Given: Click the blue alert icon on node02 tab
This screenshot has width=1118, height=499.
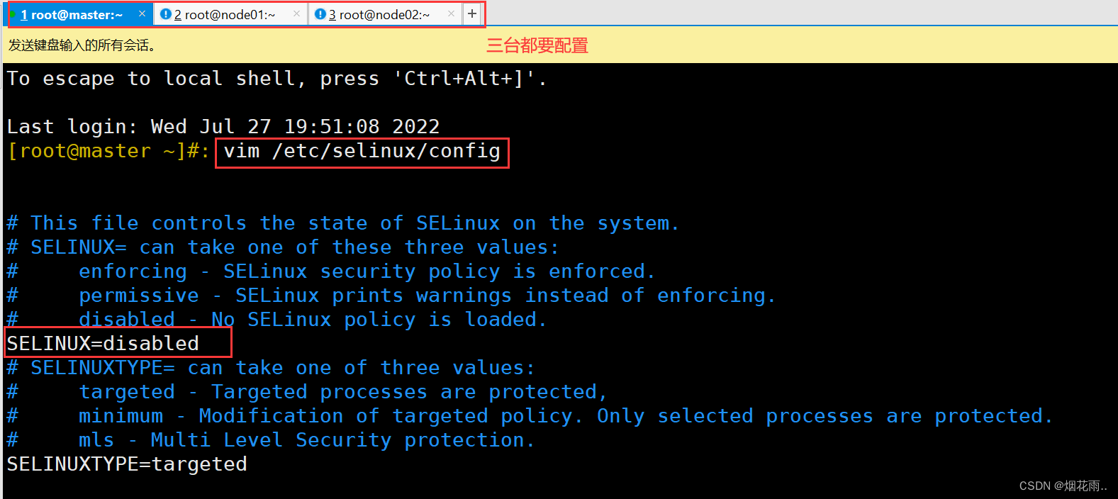Looking at the screenshot, I should (x=320, y=14).
